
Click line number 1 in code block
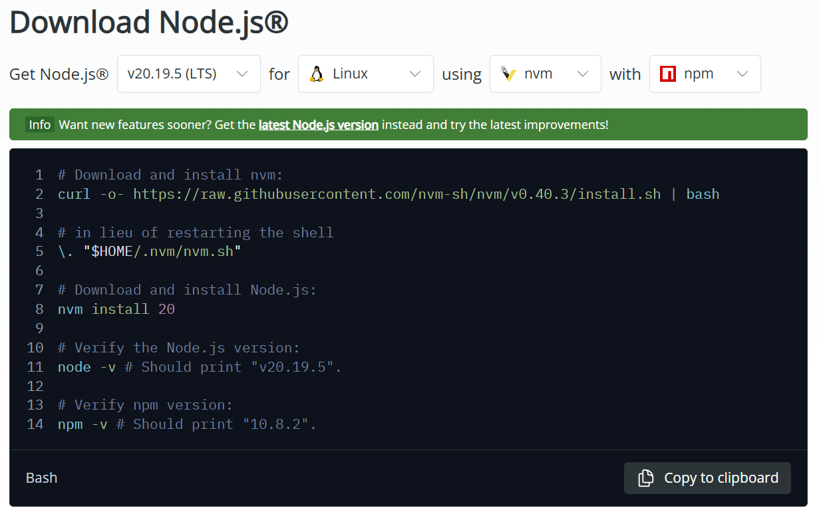pos(39,175)
